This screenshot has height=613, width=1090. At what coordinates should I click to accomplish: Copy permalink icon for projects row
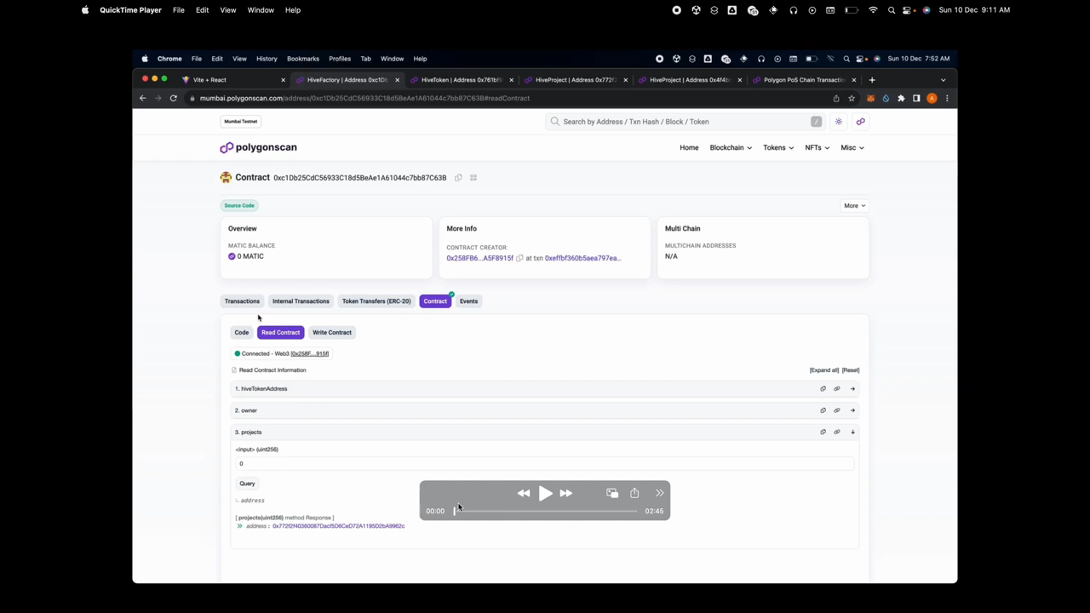[x=837, y=432]
